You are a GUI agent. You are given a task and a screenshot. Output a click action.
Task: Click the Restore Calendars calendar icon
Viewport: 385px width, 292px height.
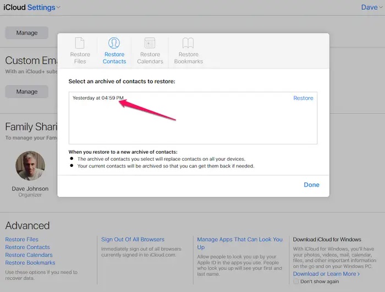pyautogui.click(x=150, y=43)
